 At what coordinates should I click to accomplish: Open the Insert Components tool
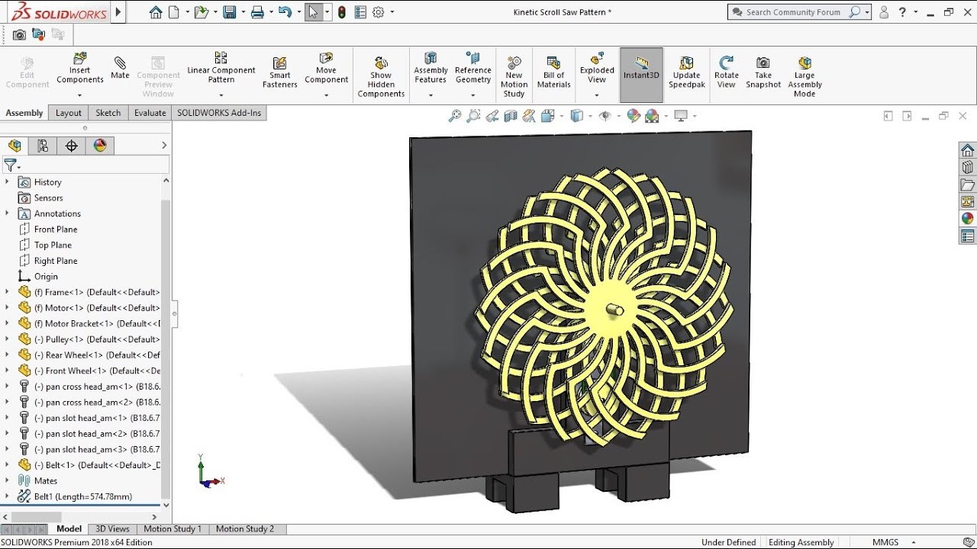tap(79, 69)
